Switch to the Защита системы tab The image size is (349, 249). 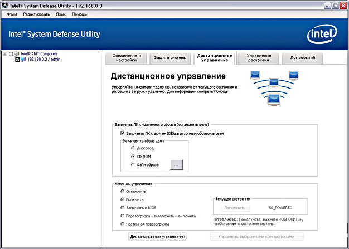tap(170, 58)
